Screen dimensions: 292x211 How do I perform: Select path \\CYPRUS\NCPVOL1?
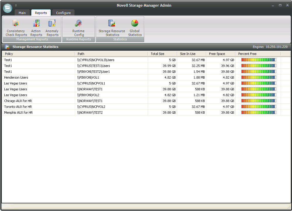coord(91,83)
